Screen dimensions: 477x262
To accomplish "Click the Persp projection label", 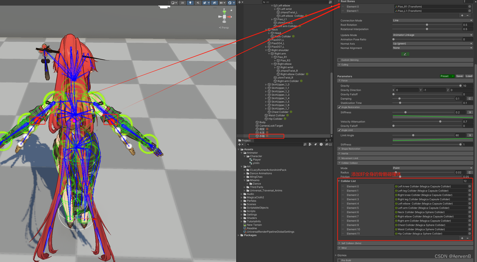I will tap(224, 28).
